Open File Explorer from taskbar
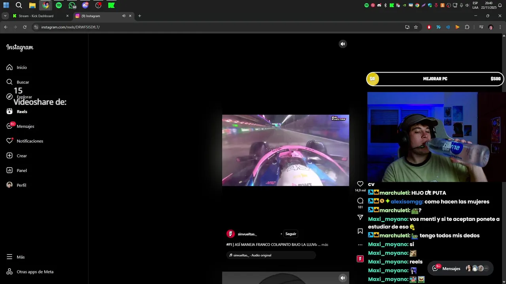Screen dimensions: 506x284 [x=32, y=5]
